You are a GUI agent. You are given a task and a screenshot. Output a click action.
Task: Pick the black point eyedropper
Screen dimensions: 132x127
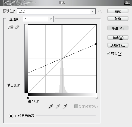(x=51, y=106)
